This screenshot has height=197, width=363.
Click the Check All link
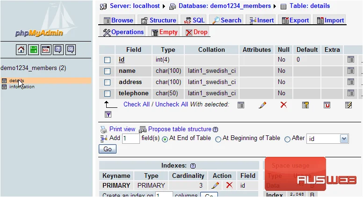pyautogui.click(x=136, y=105)
